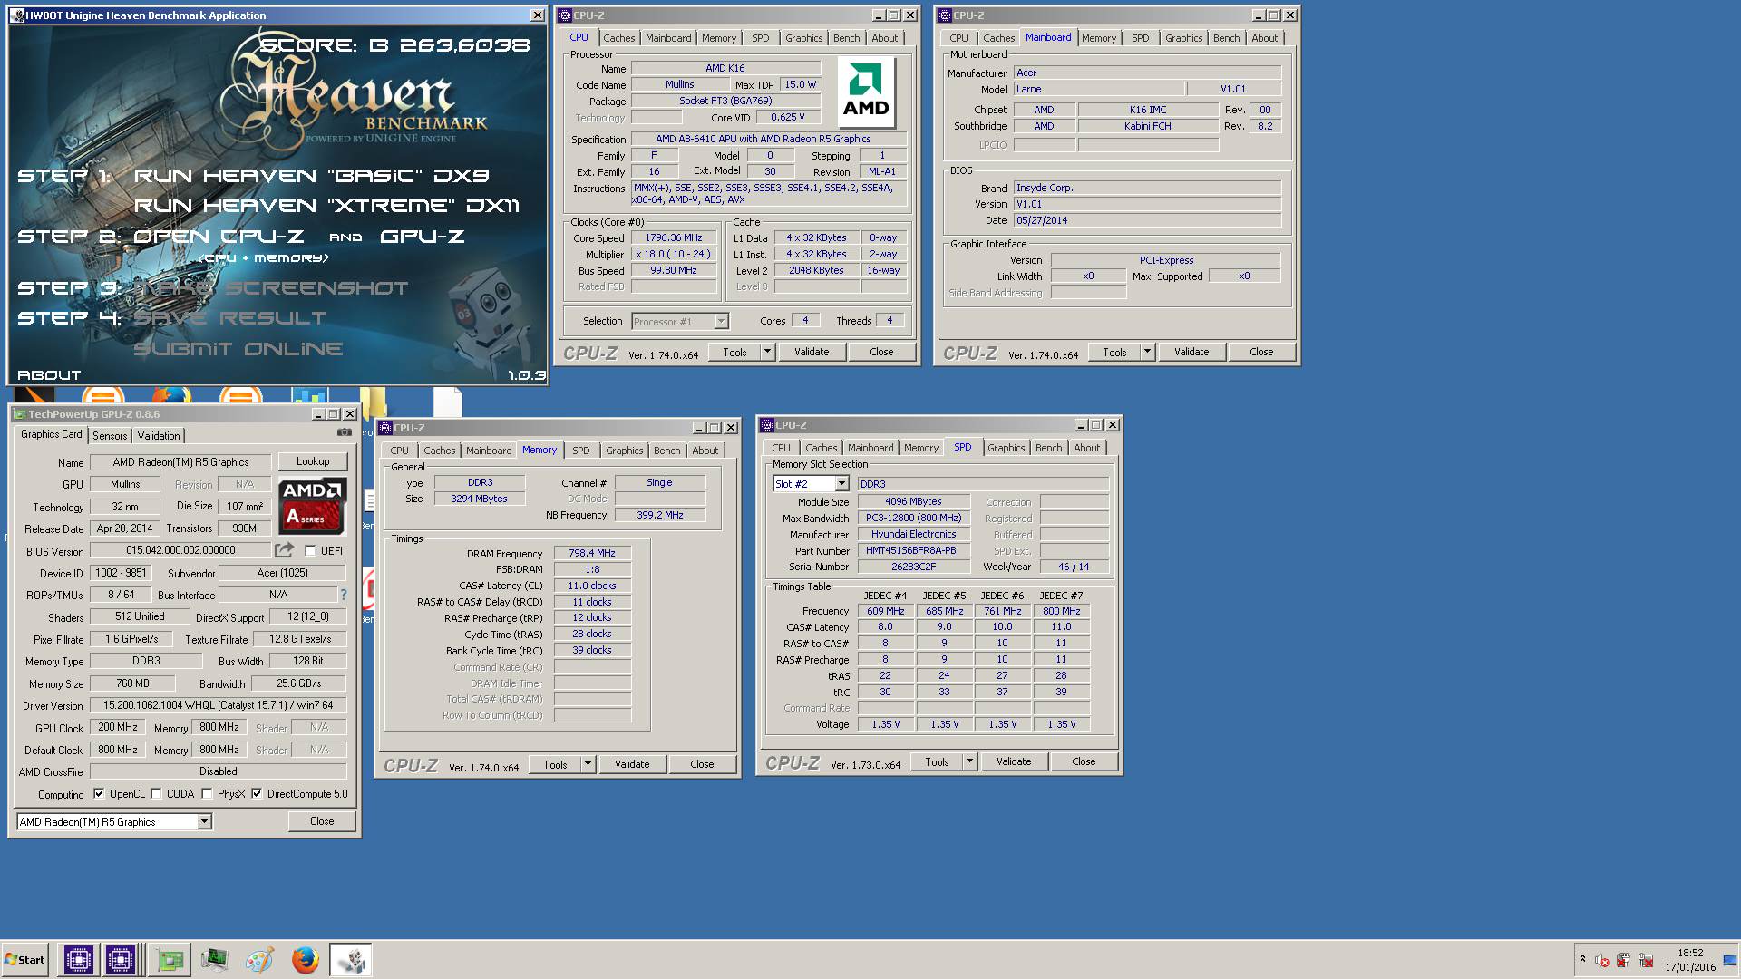Open the GPU selector dropdown in GPU-Z
The height and width of the screenshot is (979, 1741).
[x=204, y=821]
